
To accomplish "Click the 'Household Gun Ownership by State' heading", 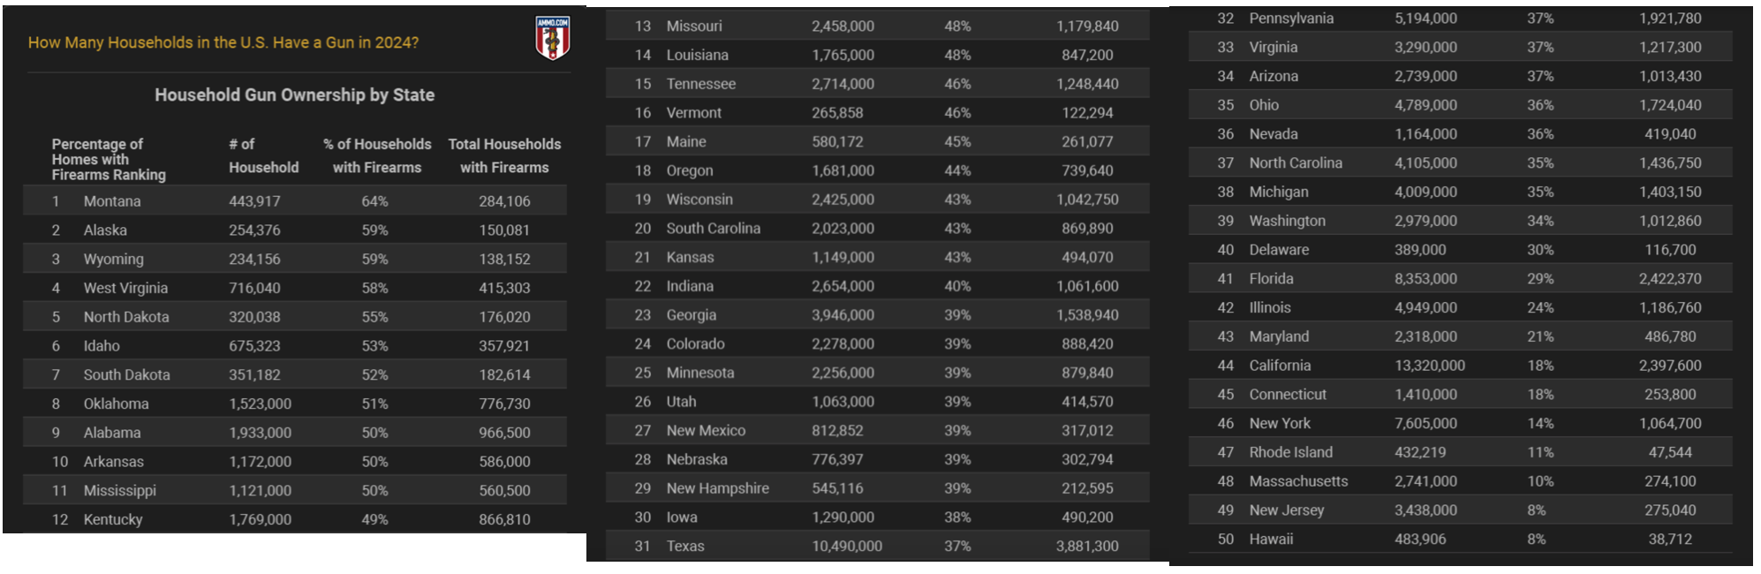I will [294, 94].
